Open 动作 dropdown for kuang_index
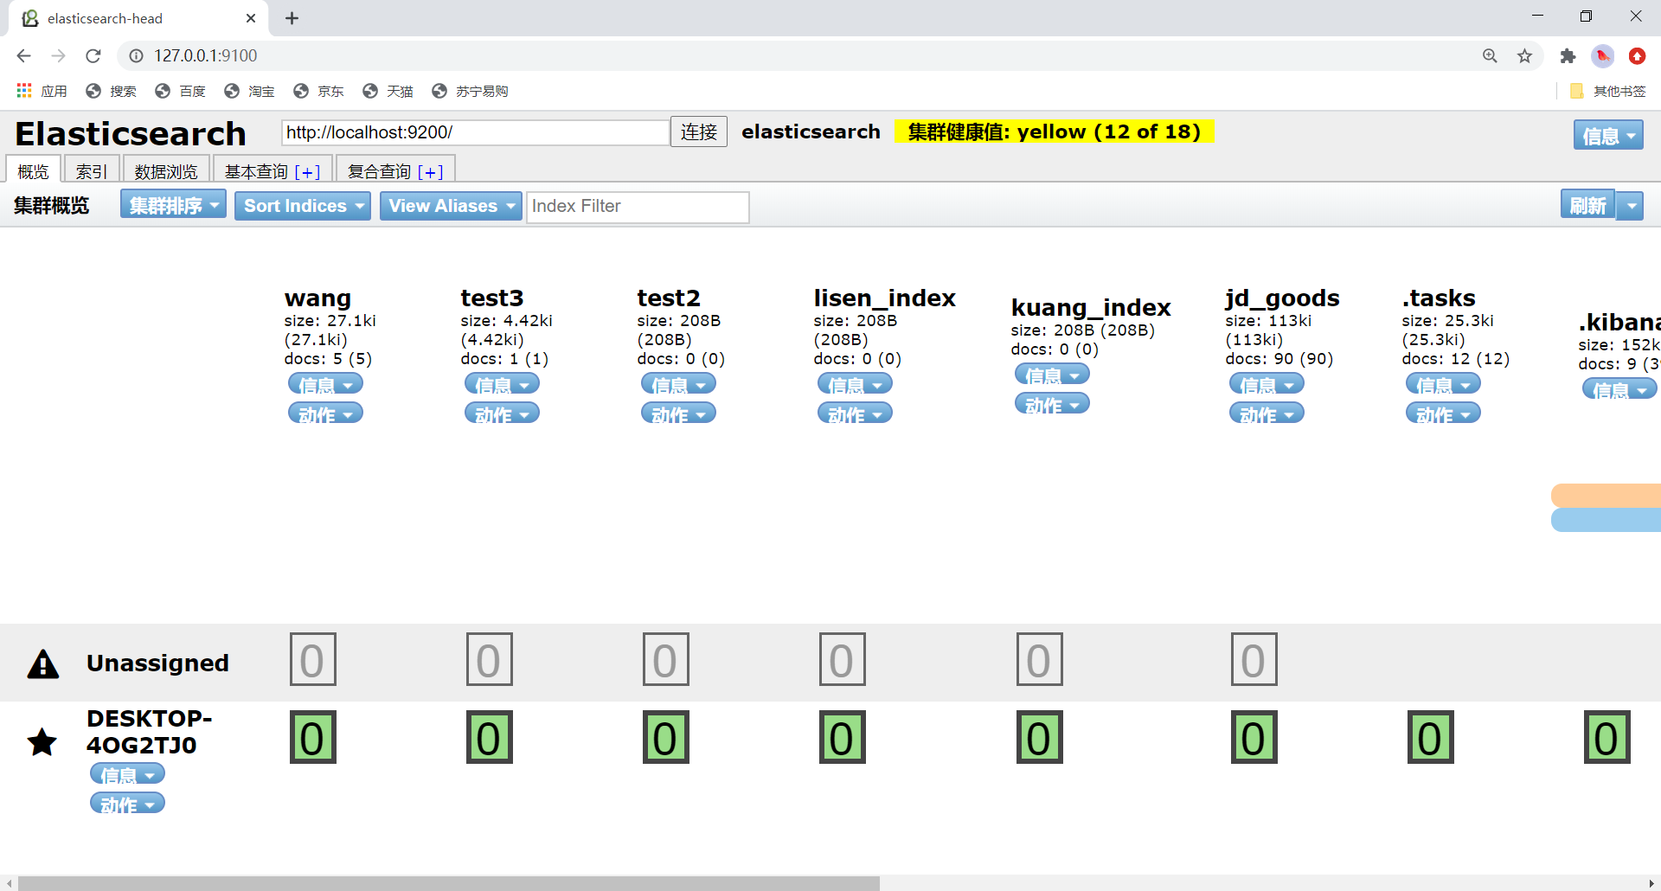Image resolution: width=1661 pixels, height=891 pixels. [1052, 404]
